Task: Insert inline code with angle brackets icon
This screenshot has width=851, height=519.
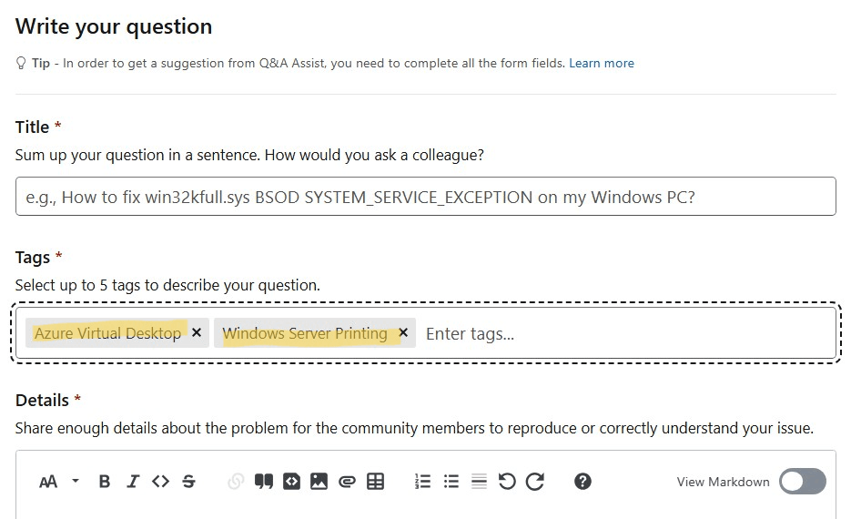Action: tap(161, 482)
